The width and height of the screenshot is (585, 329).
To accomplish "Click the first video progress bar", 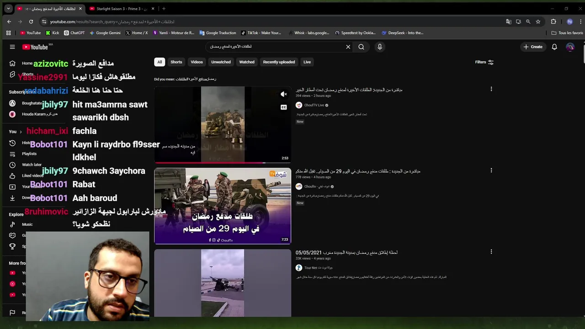I will 223,162.
